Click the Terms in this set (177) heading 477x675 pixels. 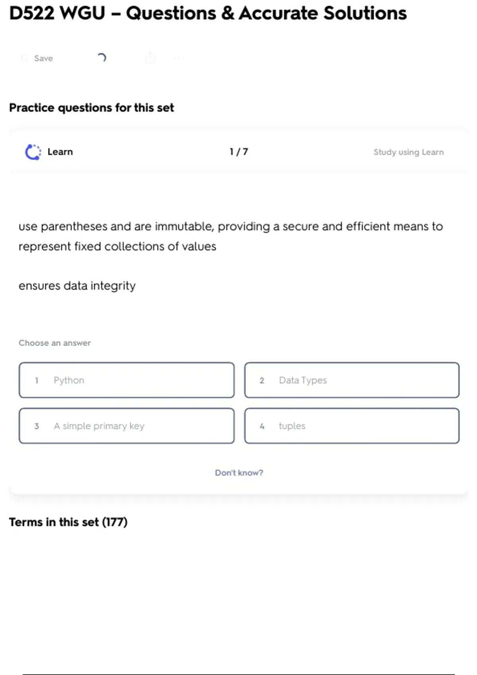pos(68,522)
